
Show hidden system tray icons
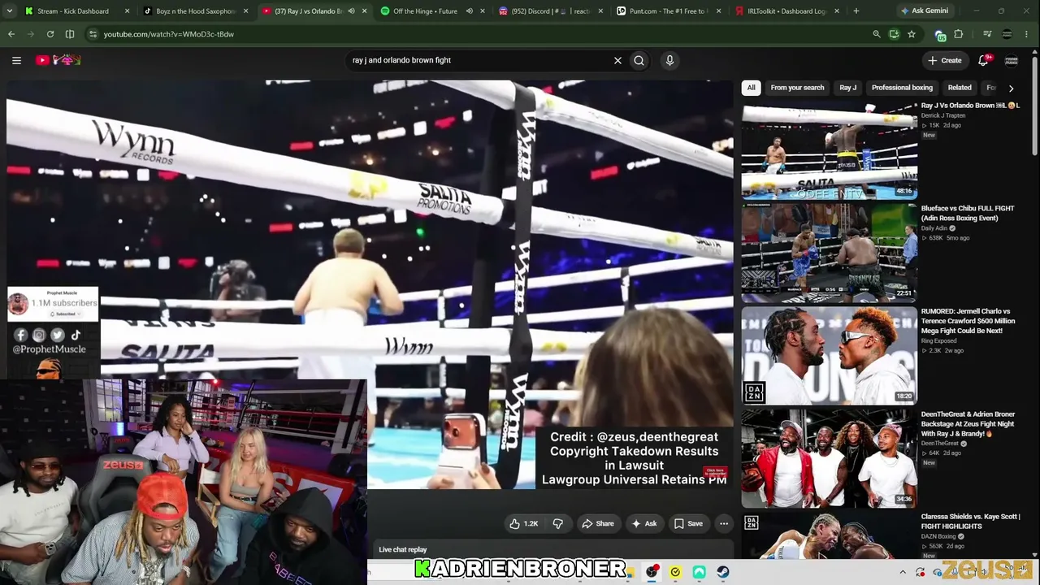(903, 572)
